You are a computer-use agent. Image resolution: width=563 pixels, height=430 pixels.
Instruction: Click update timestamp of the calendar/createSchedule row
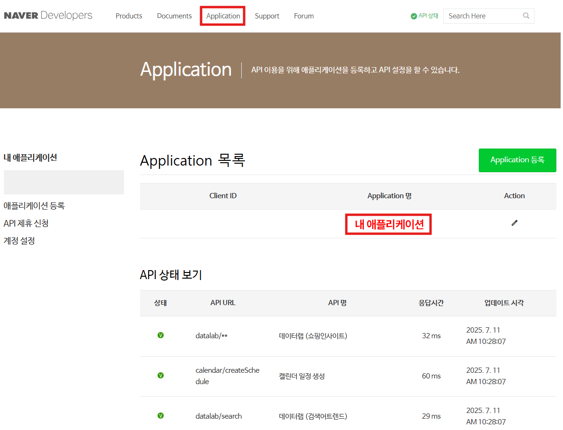click(486, 376)
